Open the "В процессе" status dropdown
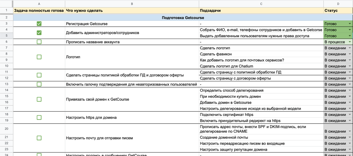The image size is (353, 156). (x=349, y=42)
